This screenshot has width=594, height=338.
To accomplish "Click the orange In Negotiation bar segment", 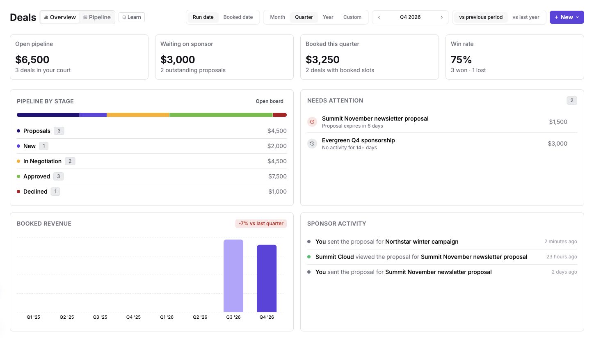I will [x=138, y=115].
